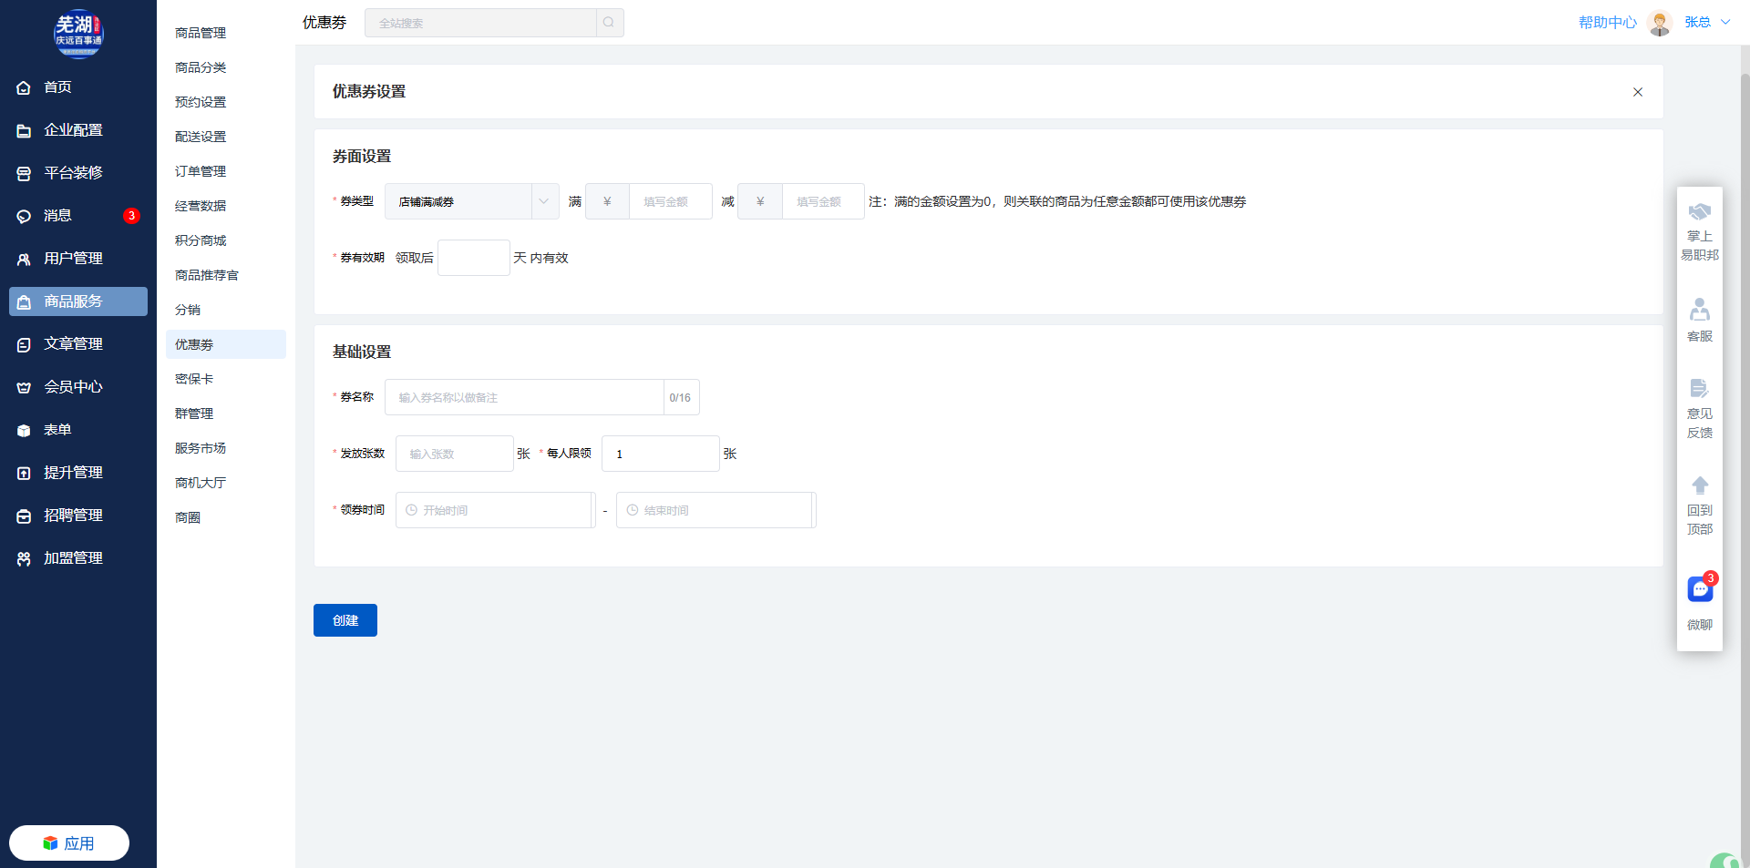Image resolution: width=1750 pixels, height=868 pixels.
Task: Open the 意见反馈 feedback icon
Action: 1699,389
